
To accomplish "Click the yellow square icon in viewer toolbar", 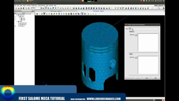I will click(x=59, y=14).
